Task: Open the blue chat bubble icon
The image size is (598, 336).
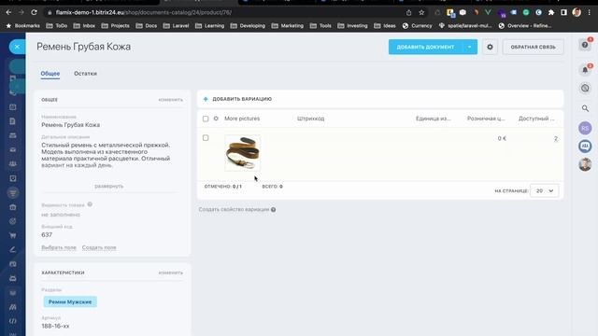Action: click(585, 147)
